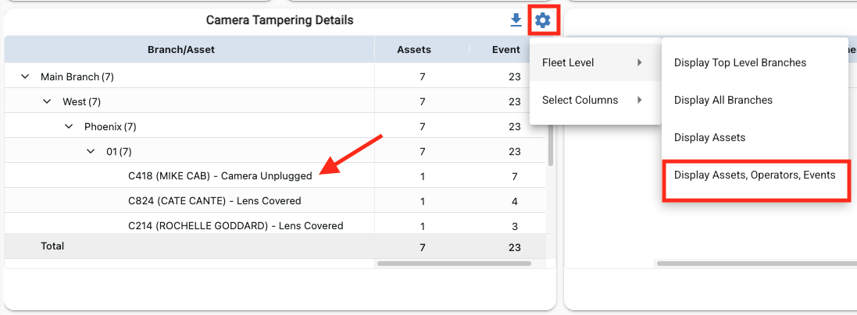The height and width of the screenshot is (315, 857).
Task: Sort by the Assets column header
Action: click(x=414, y=50)
